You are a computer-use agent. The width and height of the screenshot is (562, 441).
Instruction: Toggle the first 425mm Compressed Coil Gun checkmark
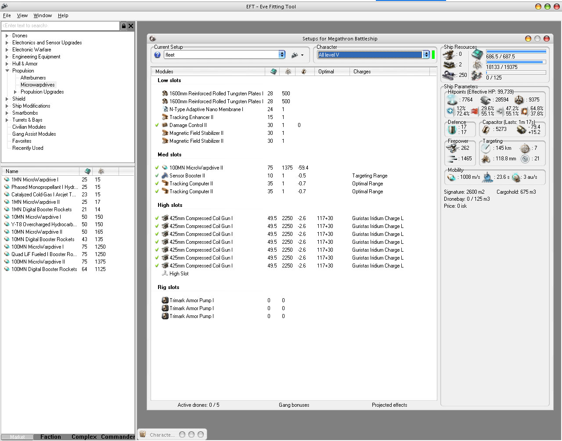[157, 218]
